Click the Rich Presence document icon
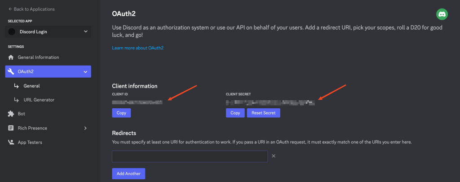 point(11,128)
